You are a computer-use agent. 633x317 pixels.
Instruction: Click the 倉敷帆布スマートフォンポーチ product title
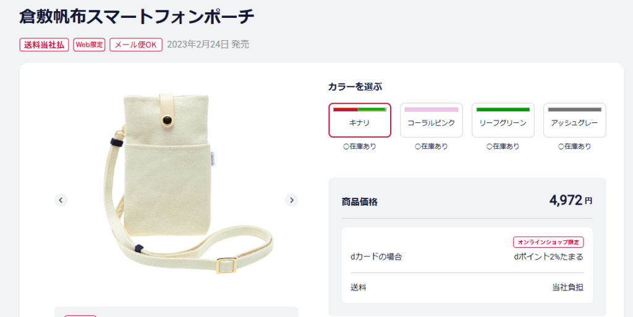[136, 17]
